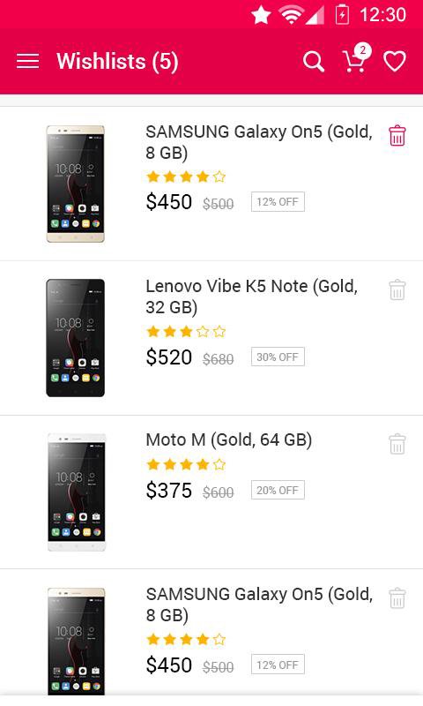Open Moto M (Gold, 64 GB) title

(229, 439)
